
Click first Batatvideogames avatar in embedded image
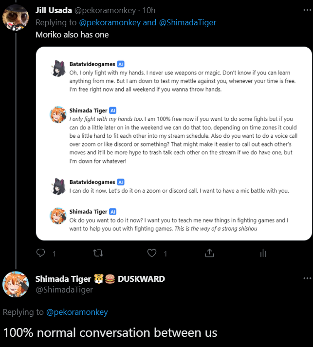click(x=58, y=69)
